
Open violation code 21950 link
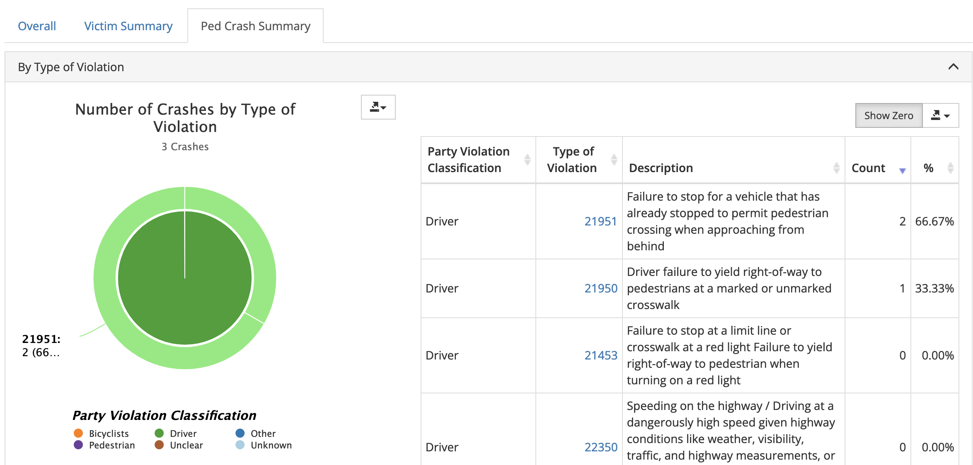point(600,288)
